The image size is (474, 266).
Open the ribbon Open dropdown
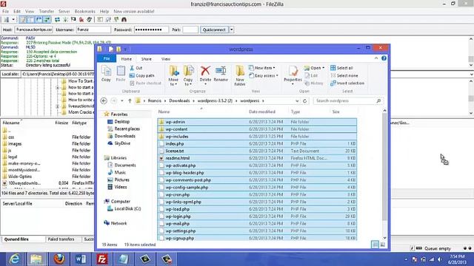tap(314, 68)
